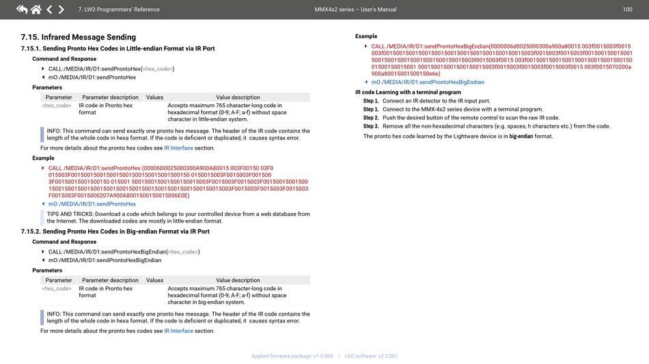Click '<hex_code>' parameter cell in second table
The height and width of the screenshot is (364, 649).
pyautogui.click(x=57, y=288)
